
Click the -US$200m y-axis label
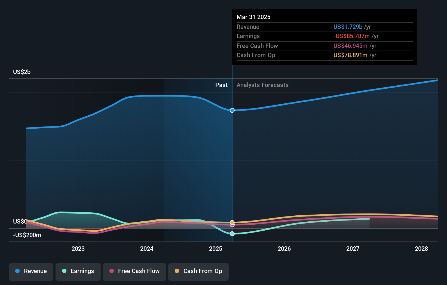tap(27, 235)
